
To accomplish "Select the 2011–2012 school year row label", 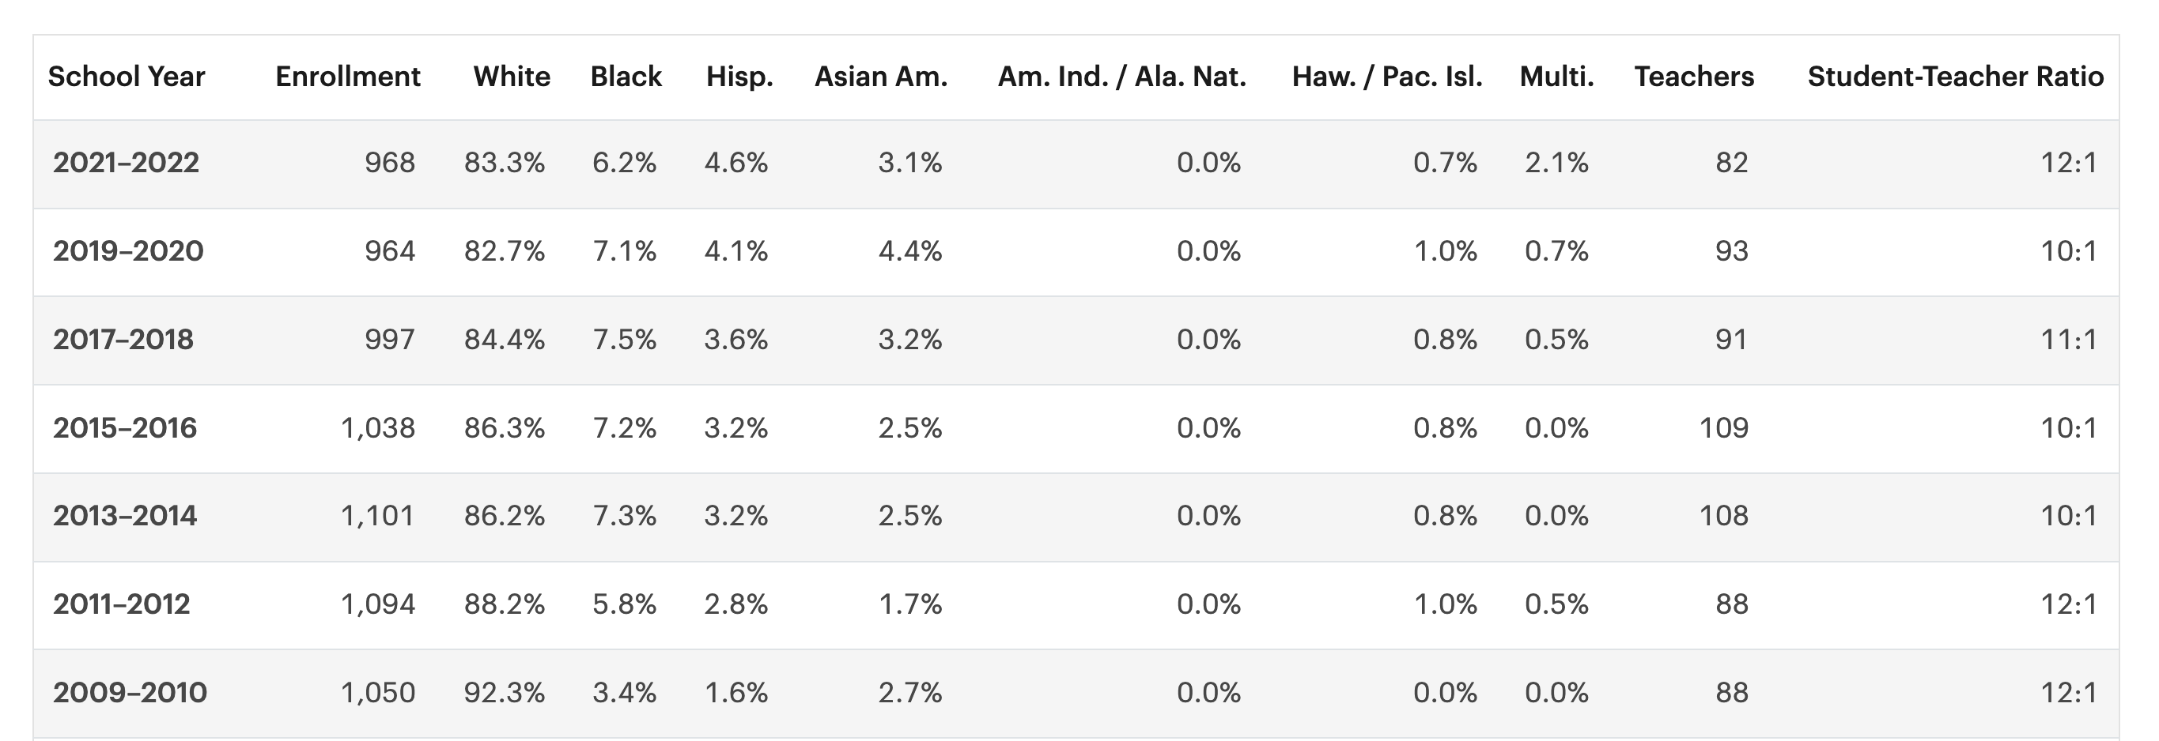I will pos(122,604).
